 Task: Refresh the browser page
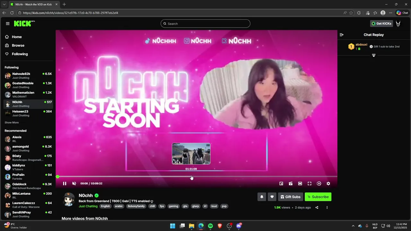pos(12,13)
